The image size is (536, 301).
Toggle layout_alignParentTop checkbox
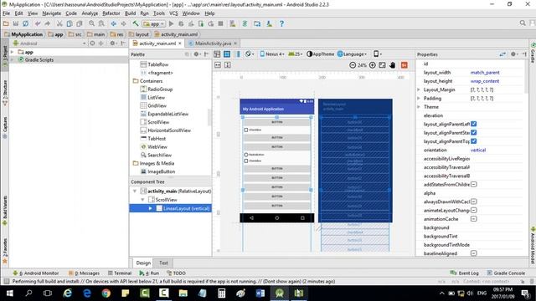point(474,141)
